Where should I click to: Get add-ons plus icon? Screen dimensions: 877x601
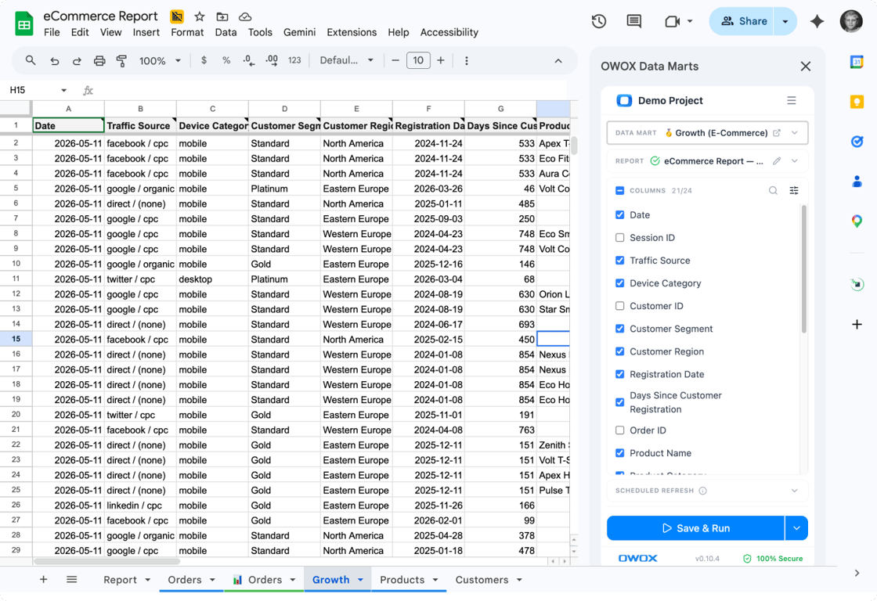(x=857, y=324)
